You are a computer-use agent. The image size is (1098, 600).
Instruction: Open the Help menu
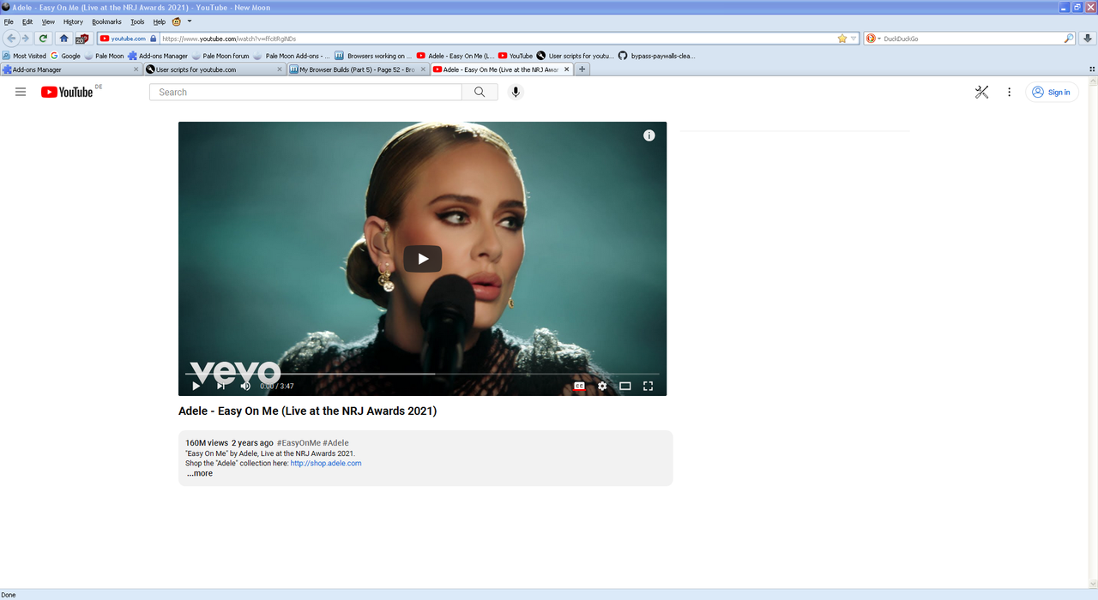[160, 21]
